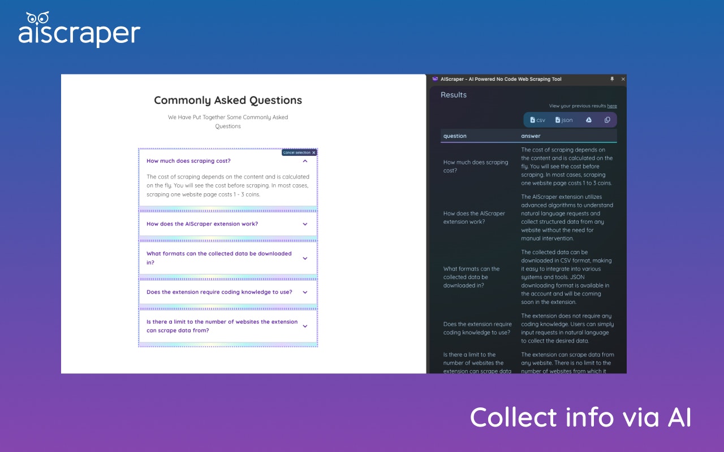Click answer cell starting 'The cost of scraping depends'

tap(567, 166)
